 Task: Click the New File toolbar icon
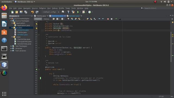(12, 12)
